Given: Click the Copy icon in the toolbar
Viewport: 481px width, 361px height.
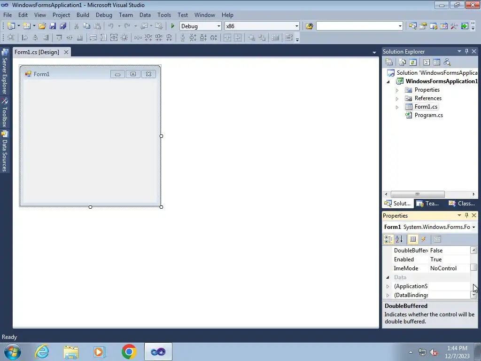Looking at the screenshot, I should (x=87, y=26).
